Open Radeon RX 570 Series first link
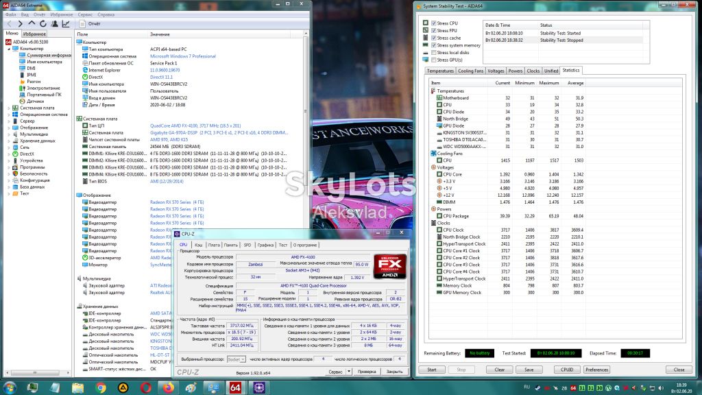Screen dimensions: 702x395 pos(177,202)
